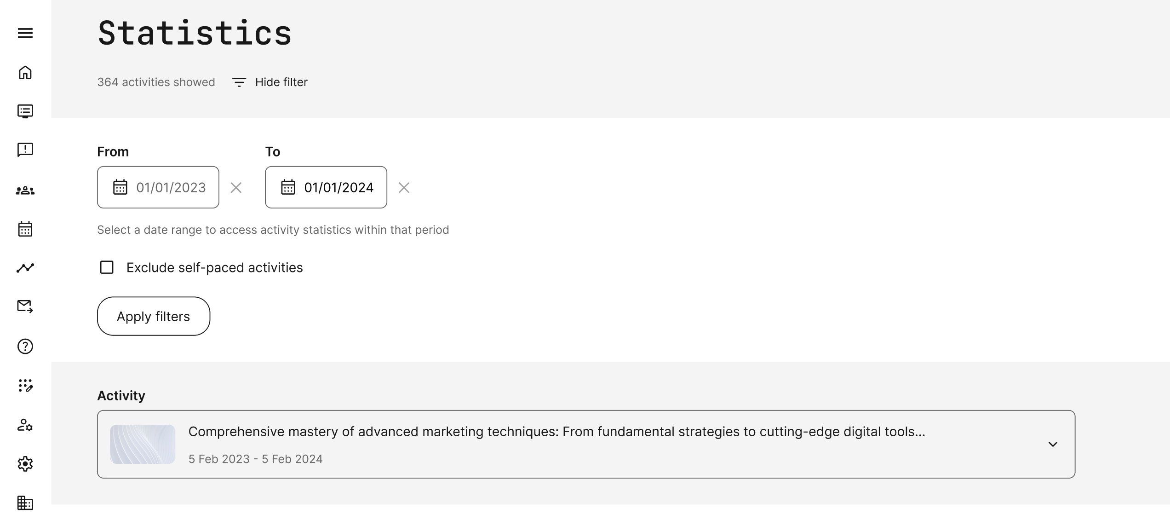Open the feedback alert icon in the sidebar

pyautogui.click(x=25, y=150)
